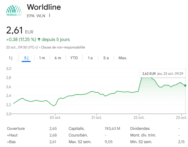This screenshot has height=147, width=188.
Task: Click the Ouverture label
Action: (16, 128)
